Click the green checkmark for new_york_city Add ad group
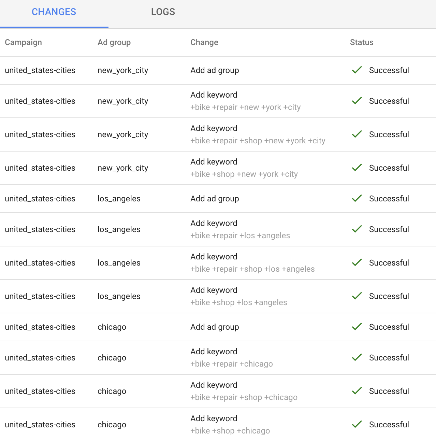The image size is (436, 441). pos(357,70)
